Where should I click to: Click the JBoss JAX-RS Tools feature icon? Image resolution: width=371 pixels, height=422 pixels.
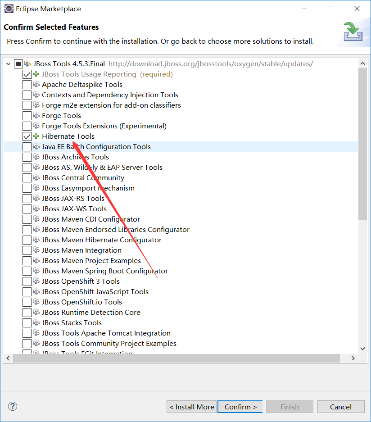coord(36,198)
